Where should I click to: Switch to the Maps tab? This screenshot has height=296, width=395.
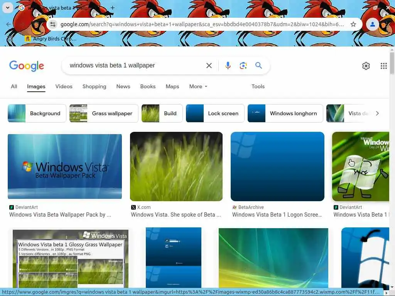(172, 86)
